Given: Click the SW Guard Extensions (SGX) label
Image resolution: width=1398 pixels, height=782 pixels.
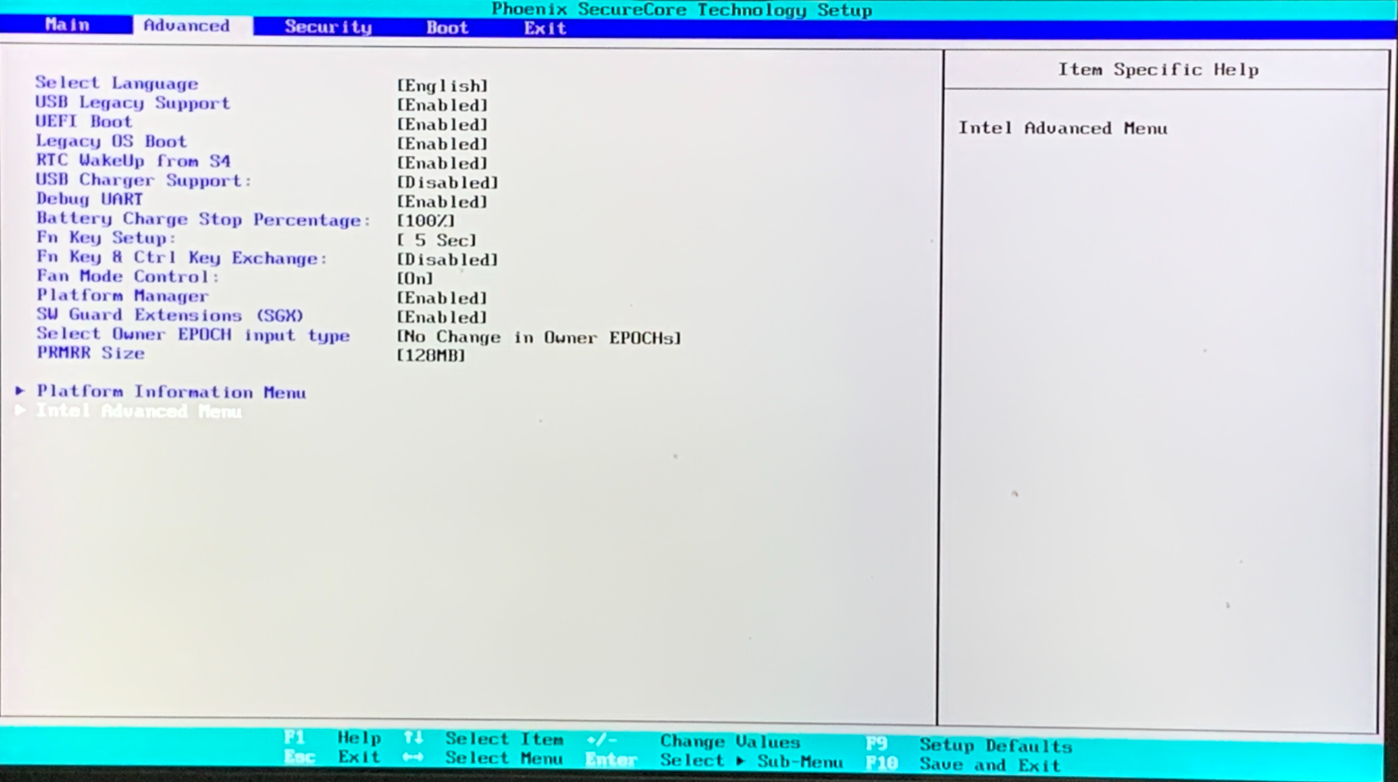Looking at the screenshot, I should pos(169,315).
